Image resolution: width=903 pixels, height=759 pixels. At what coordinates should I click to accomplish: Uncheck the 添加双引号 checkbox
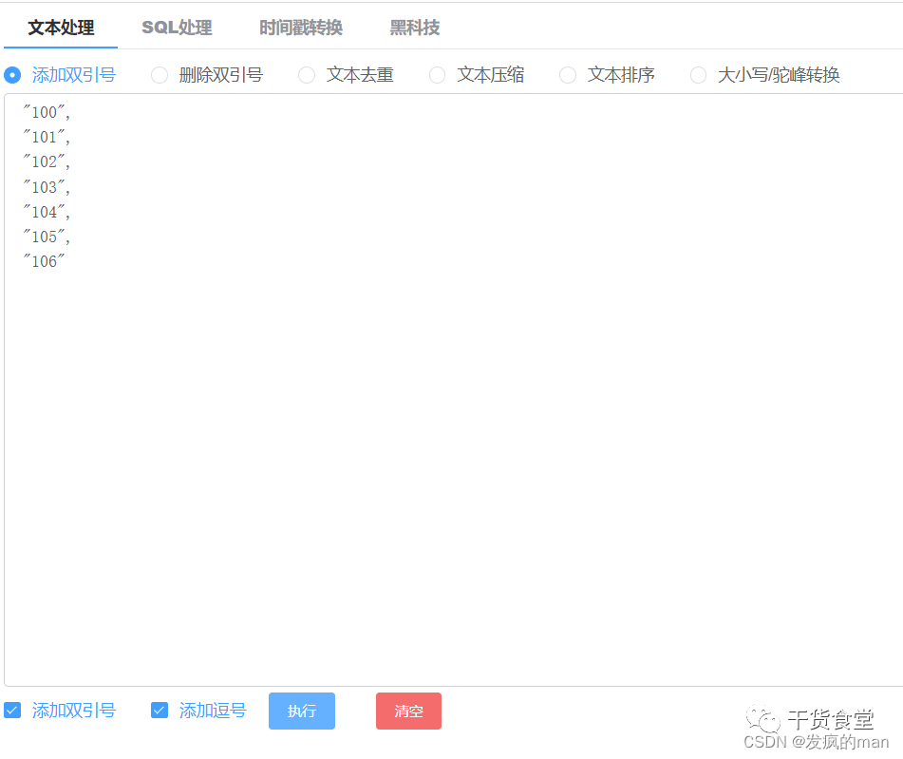pos(12,710)
